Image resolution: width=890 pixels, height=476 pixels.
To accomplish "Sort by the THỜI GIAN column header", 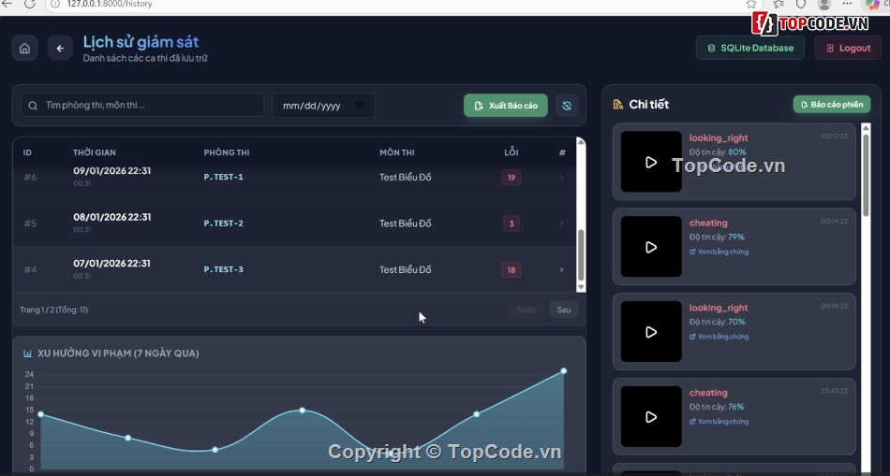I will tap(95, 152).
